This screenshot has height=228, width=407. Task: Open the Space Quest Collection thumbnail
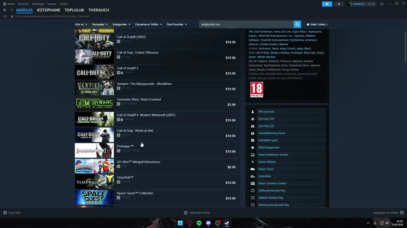coord(94,197)
